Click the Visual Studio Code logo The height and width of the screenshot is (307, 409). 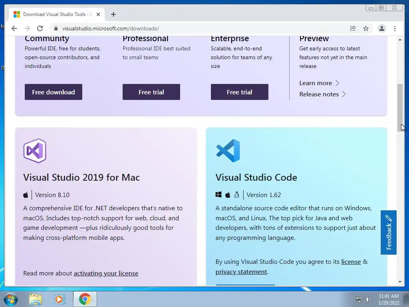[x=228, y=151]
